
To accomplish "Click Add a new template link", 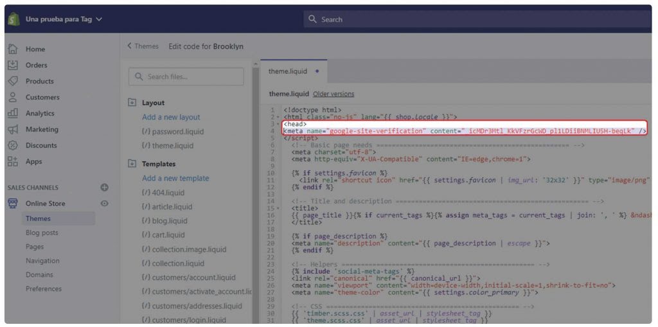I will pyautogui.click(x=175, y=178).
